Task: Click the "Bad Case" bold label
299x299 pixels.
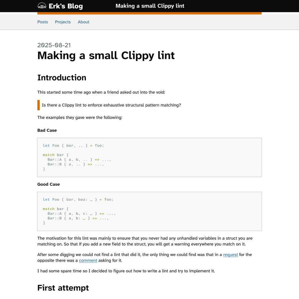Action: click(x=47, y=130)
